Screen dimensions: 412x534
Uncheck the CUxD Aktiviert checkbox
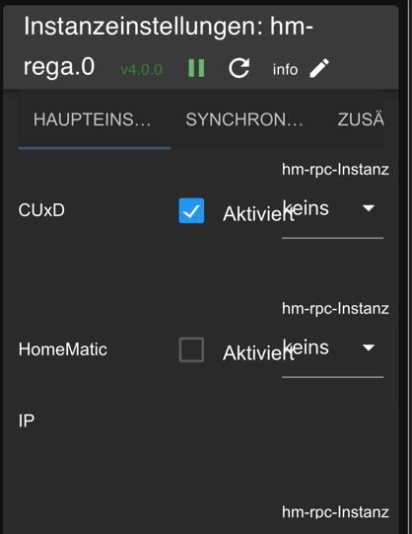pos(191,210)
